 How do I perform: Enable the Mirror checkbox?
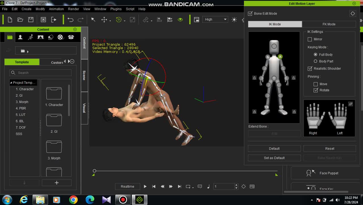coord(310,39)
